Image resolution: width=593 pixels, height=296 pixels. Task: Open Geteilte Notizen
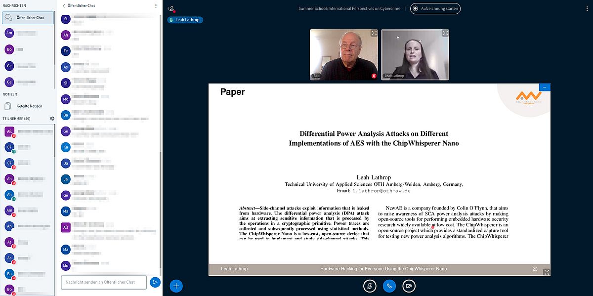(27, 106)
